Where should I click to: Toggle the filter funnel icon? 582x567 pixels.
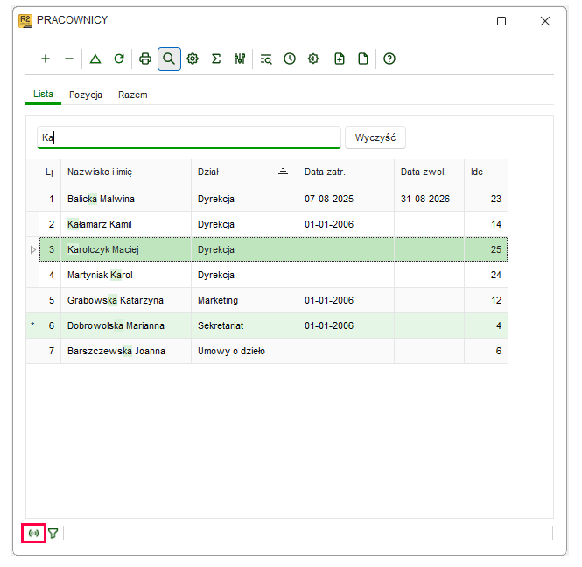(x=53, y=534)
